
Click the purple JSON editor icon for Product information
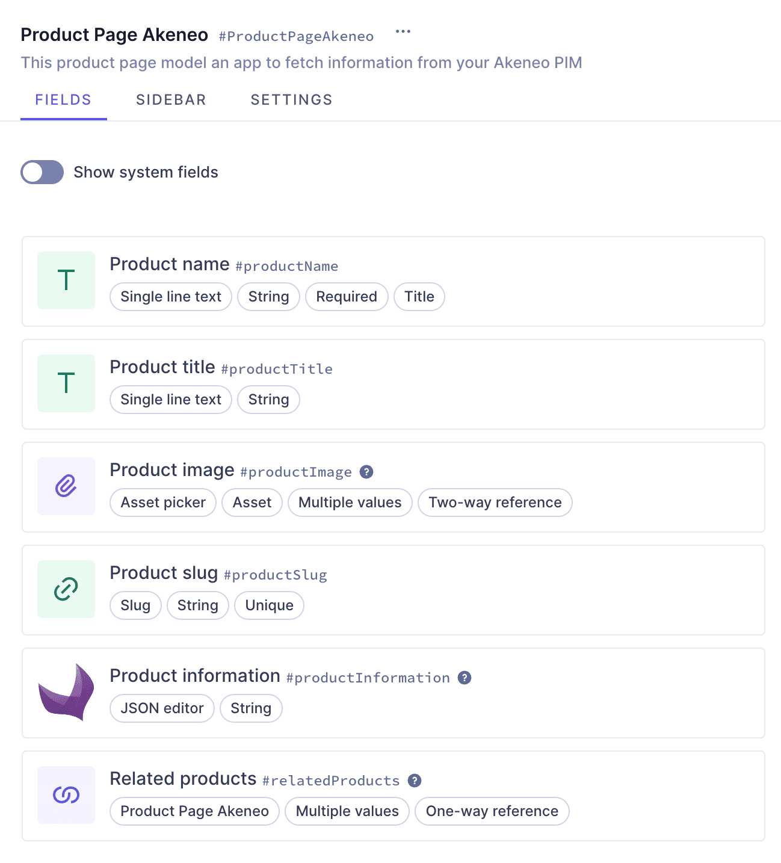[x=66, y=691]
